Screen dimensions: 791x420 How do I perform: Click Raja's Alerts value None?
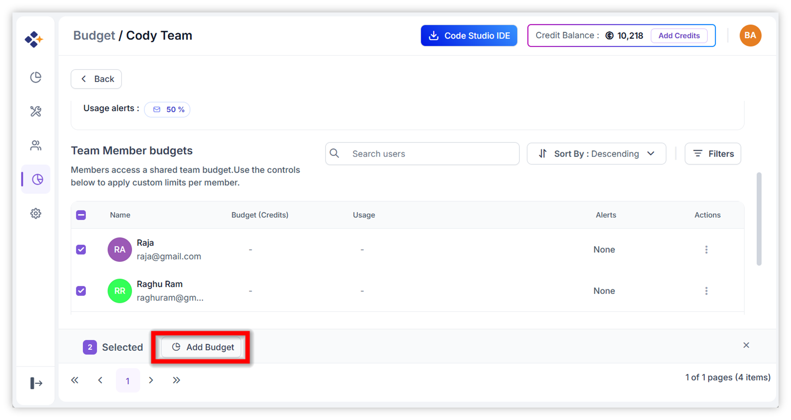pyautogui.click(x=604, y=250)
